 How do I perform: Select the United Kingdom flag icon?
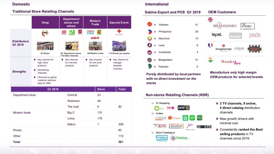pyautogui.click(x=210, y=19)
